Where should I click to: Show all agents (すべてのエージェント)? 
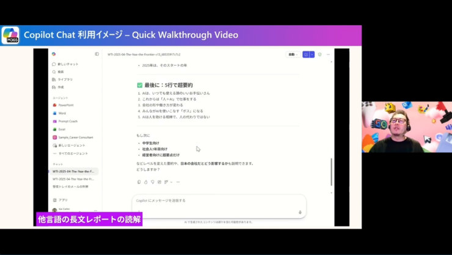click(70, 153)
